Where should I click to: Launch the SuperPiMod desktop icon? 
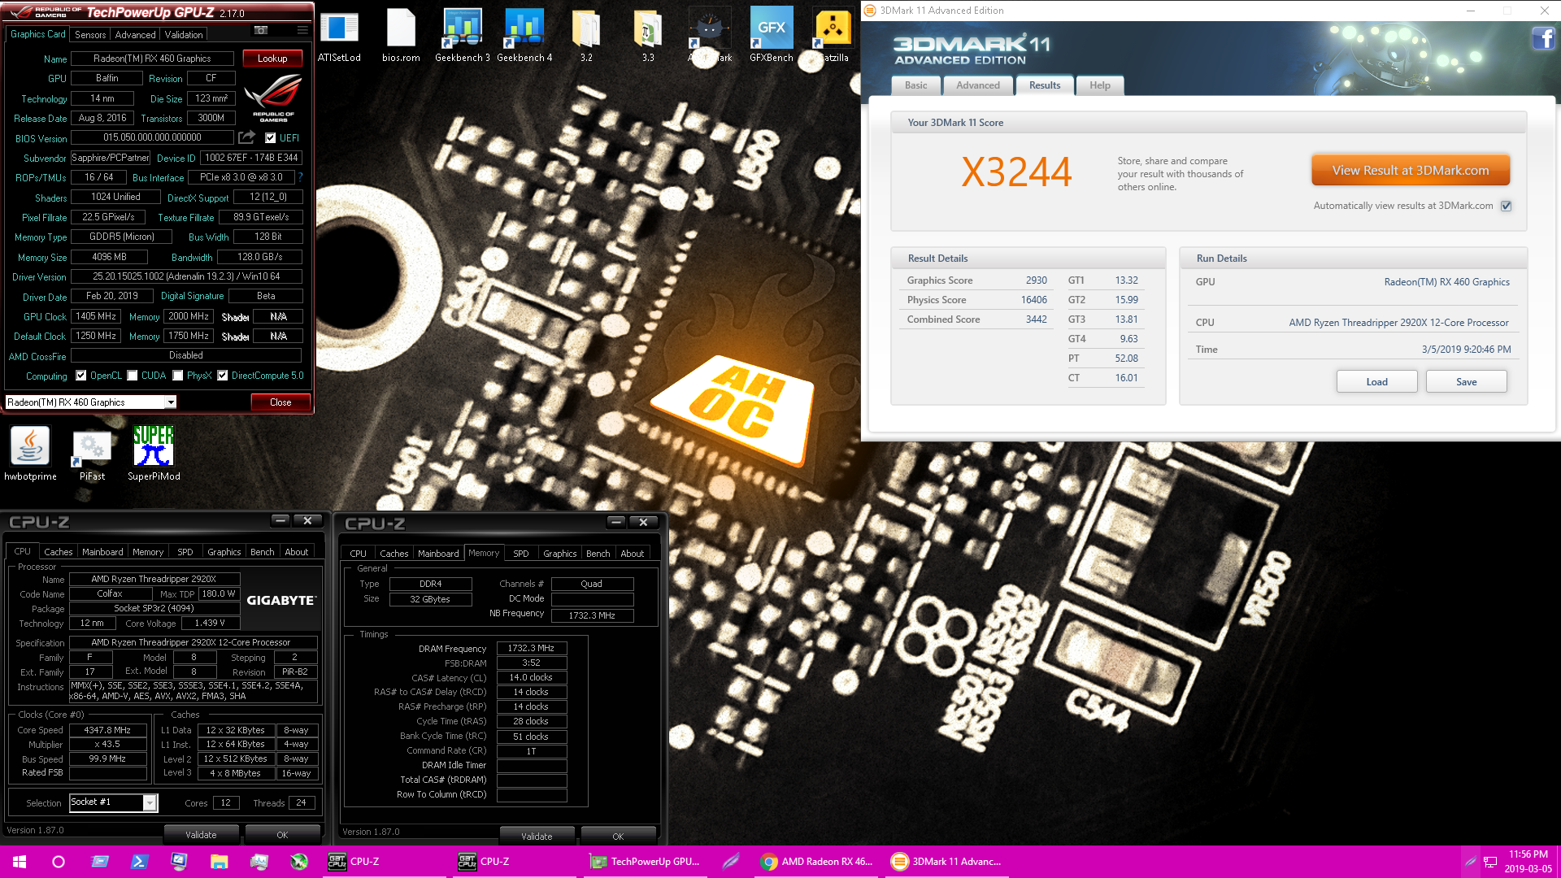[154, 454]
